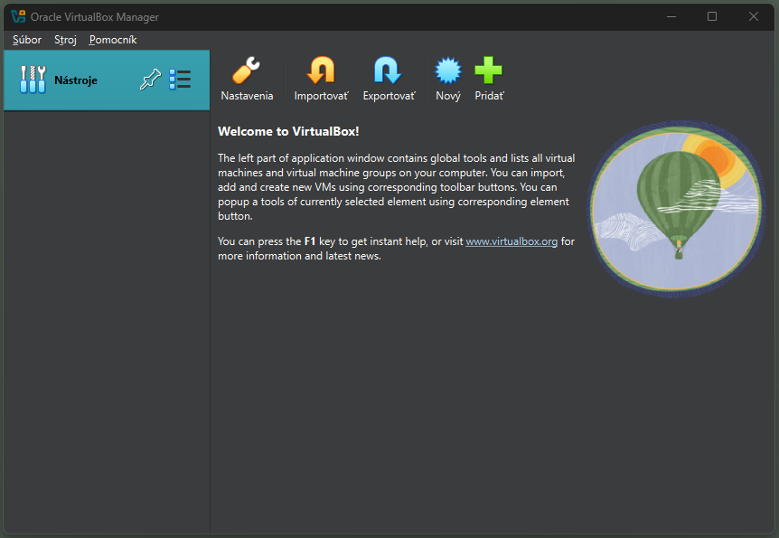Click the Importovať orange arrow icon
779x538 pixels.
click(321, 71)
